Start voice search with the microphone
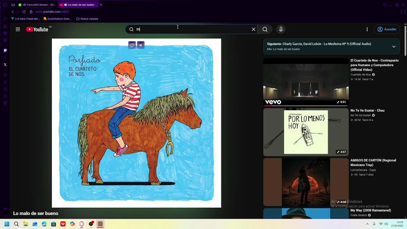The width and height of the screenshot is (407, 229). click(x=281, y=29)
